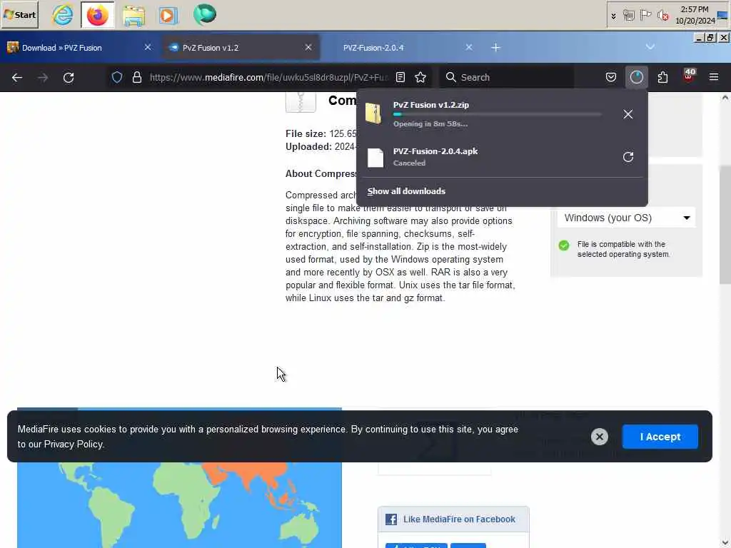Switch to the PvZ Fusion v1.2 tab
Screen dimensions: 731x548
coord(241,48)
